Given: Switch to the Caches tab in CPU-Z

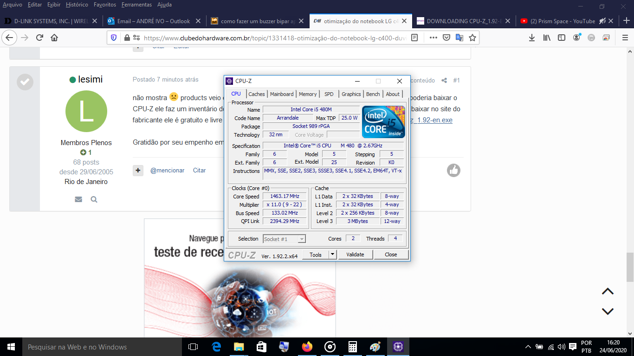Looking at the screenshot, I should pos(257,94).
